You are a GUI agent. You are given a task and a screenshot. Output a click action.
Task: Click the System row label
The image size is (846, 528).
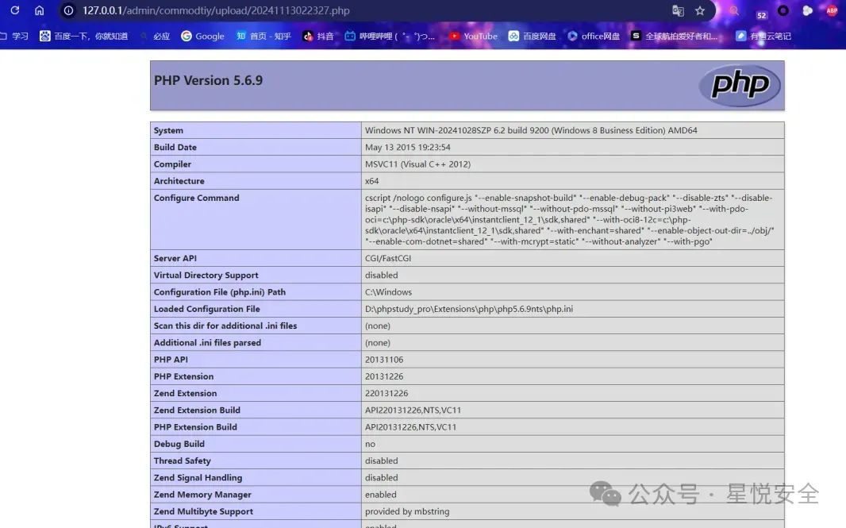point(168,130)
